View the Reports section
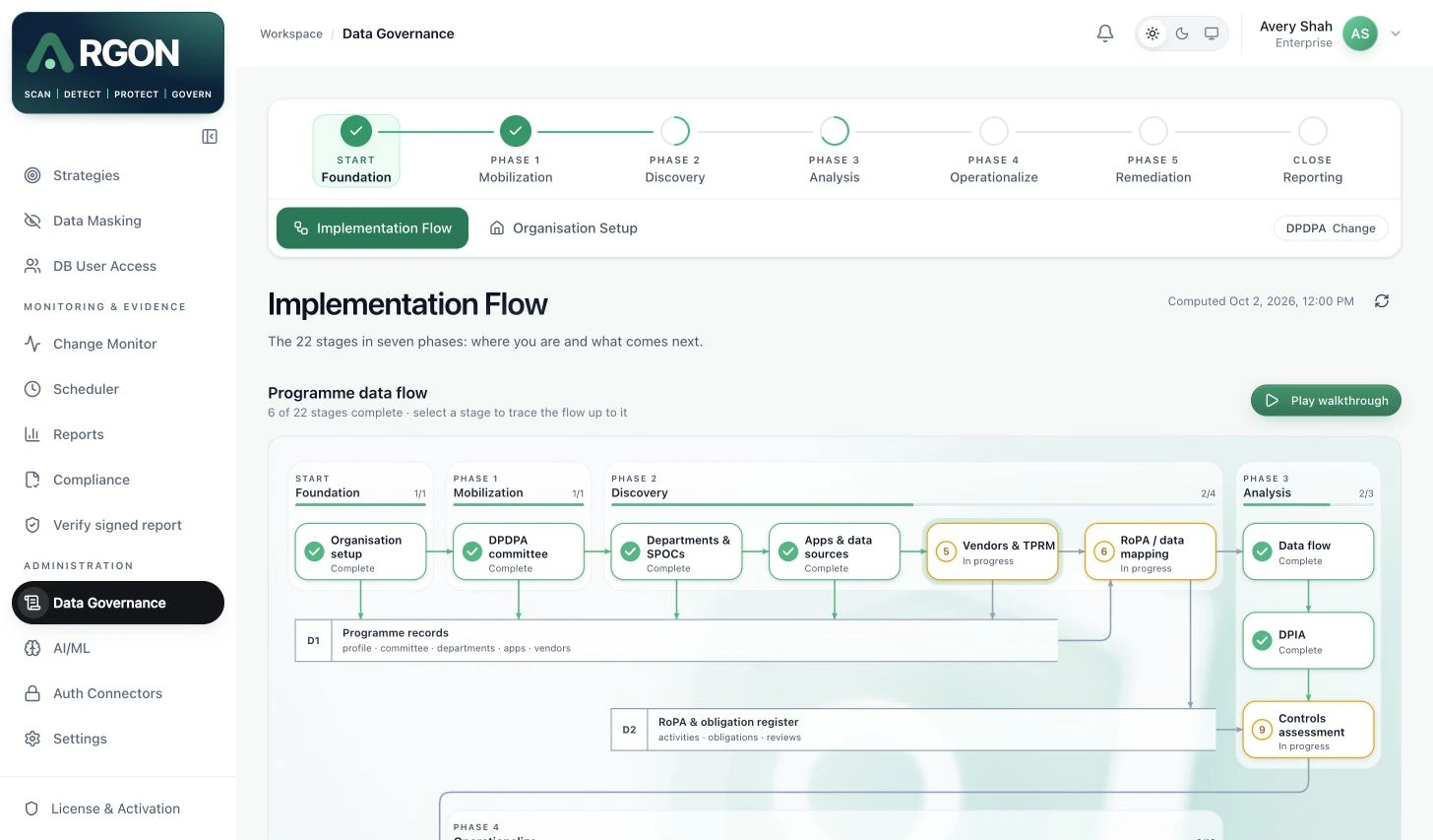Screen dimensions: 1433x840 point(118,434)
